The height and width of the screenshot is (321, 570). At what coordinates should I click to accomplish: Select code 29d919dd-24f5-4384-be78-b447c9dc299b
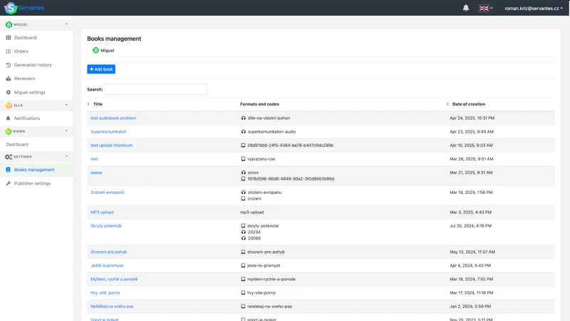[290, 146]
